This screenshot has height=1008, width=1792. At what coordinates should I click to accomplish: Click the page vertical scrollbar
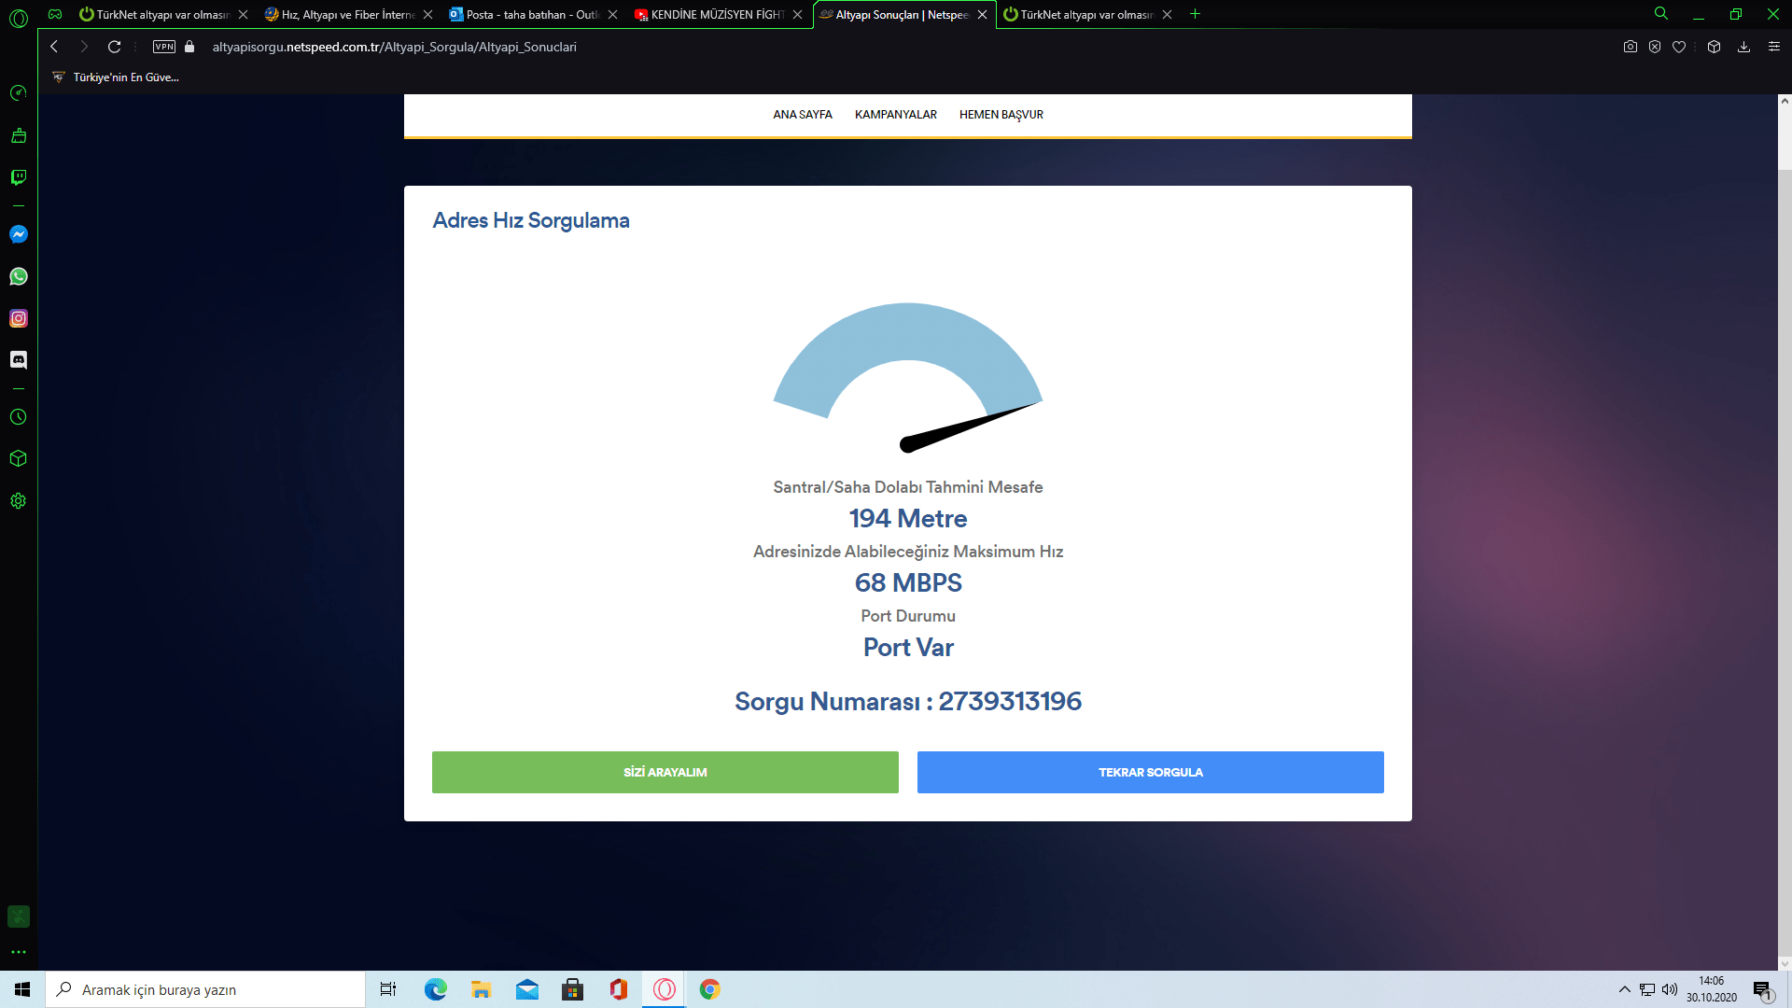point(1784,560)
